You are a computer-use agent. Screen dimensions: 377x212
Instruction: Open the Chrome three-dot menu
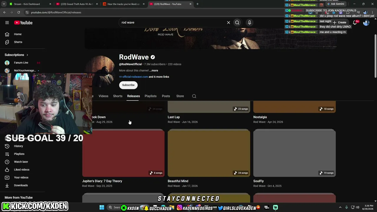[373, 12]
